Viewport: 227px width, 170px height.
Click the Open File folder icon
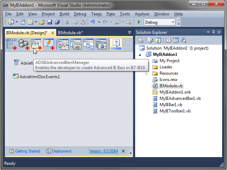pyautogui.click(x=42, y=22)
